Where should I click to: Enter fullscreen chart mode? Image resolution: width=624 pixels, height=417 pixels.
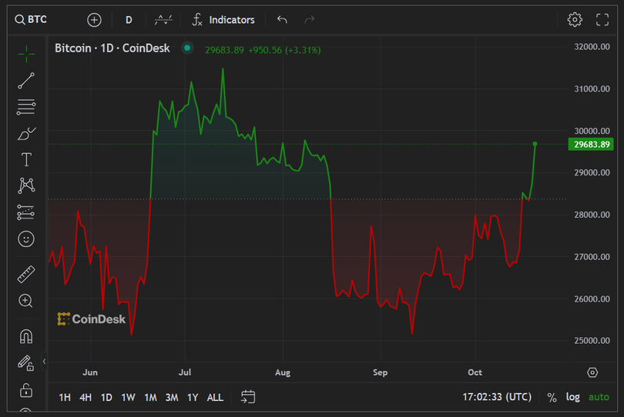[x=602, y=19]
